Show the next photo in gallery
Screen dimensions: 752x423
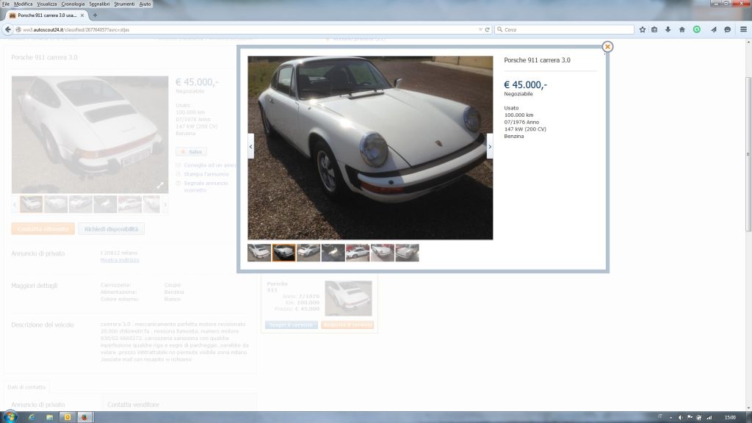point(490,146)
